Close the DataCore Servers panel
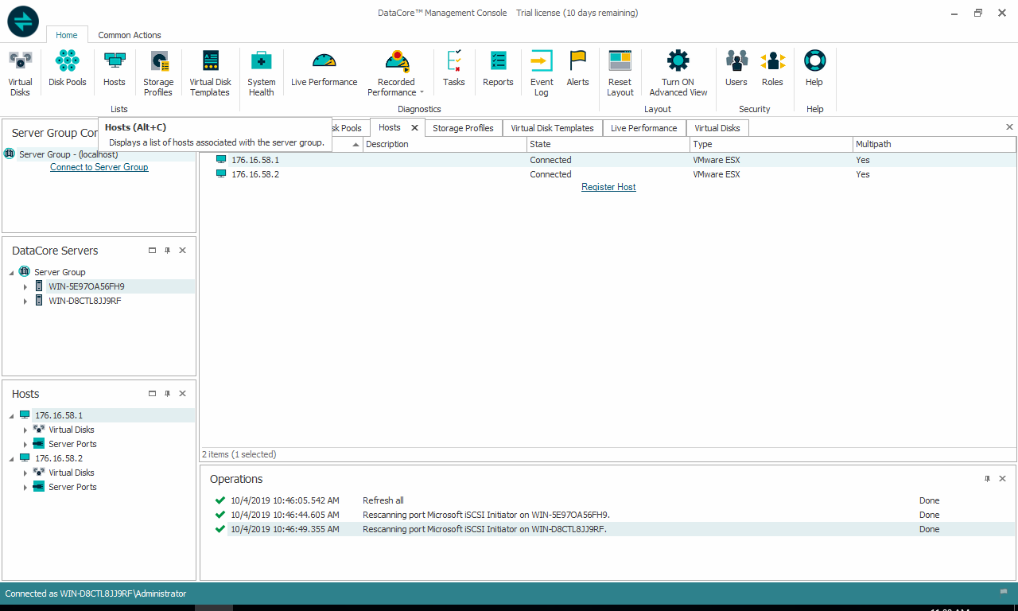The image size is (1018, 611). (182, 250)
